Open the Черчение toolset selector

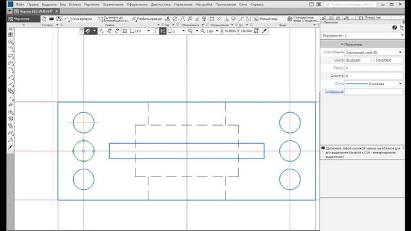[24, 19]
